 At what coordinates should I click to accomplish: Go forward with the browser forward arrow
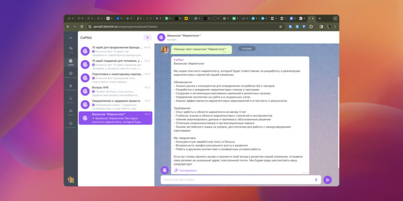tap(75, 27)
